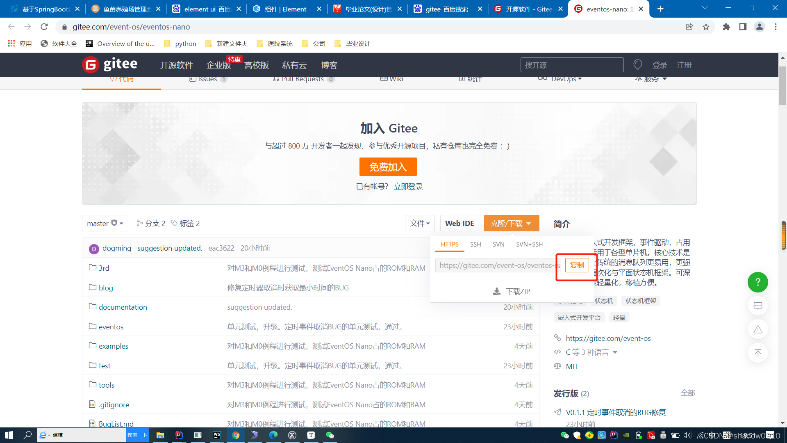Viewport: 787px width, 443px height.
Task: Reload the page with refresh icon
Action: [x=44, y=27]
